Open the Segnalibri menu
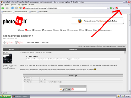The image size is (131, 98). click(24, 5)
